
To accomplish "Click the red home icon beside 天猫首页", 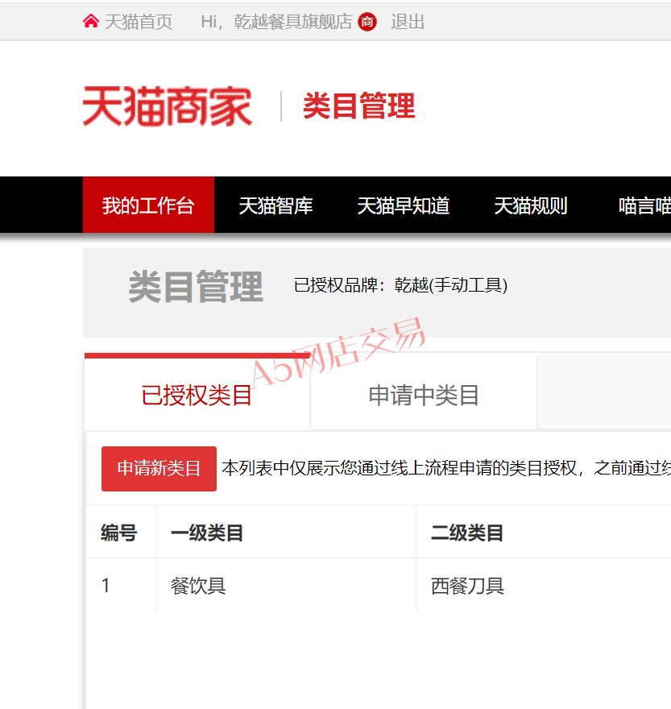I will pos(91,21).
